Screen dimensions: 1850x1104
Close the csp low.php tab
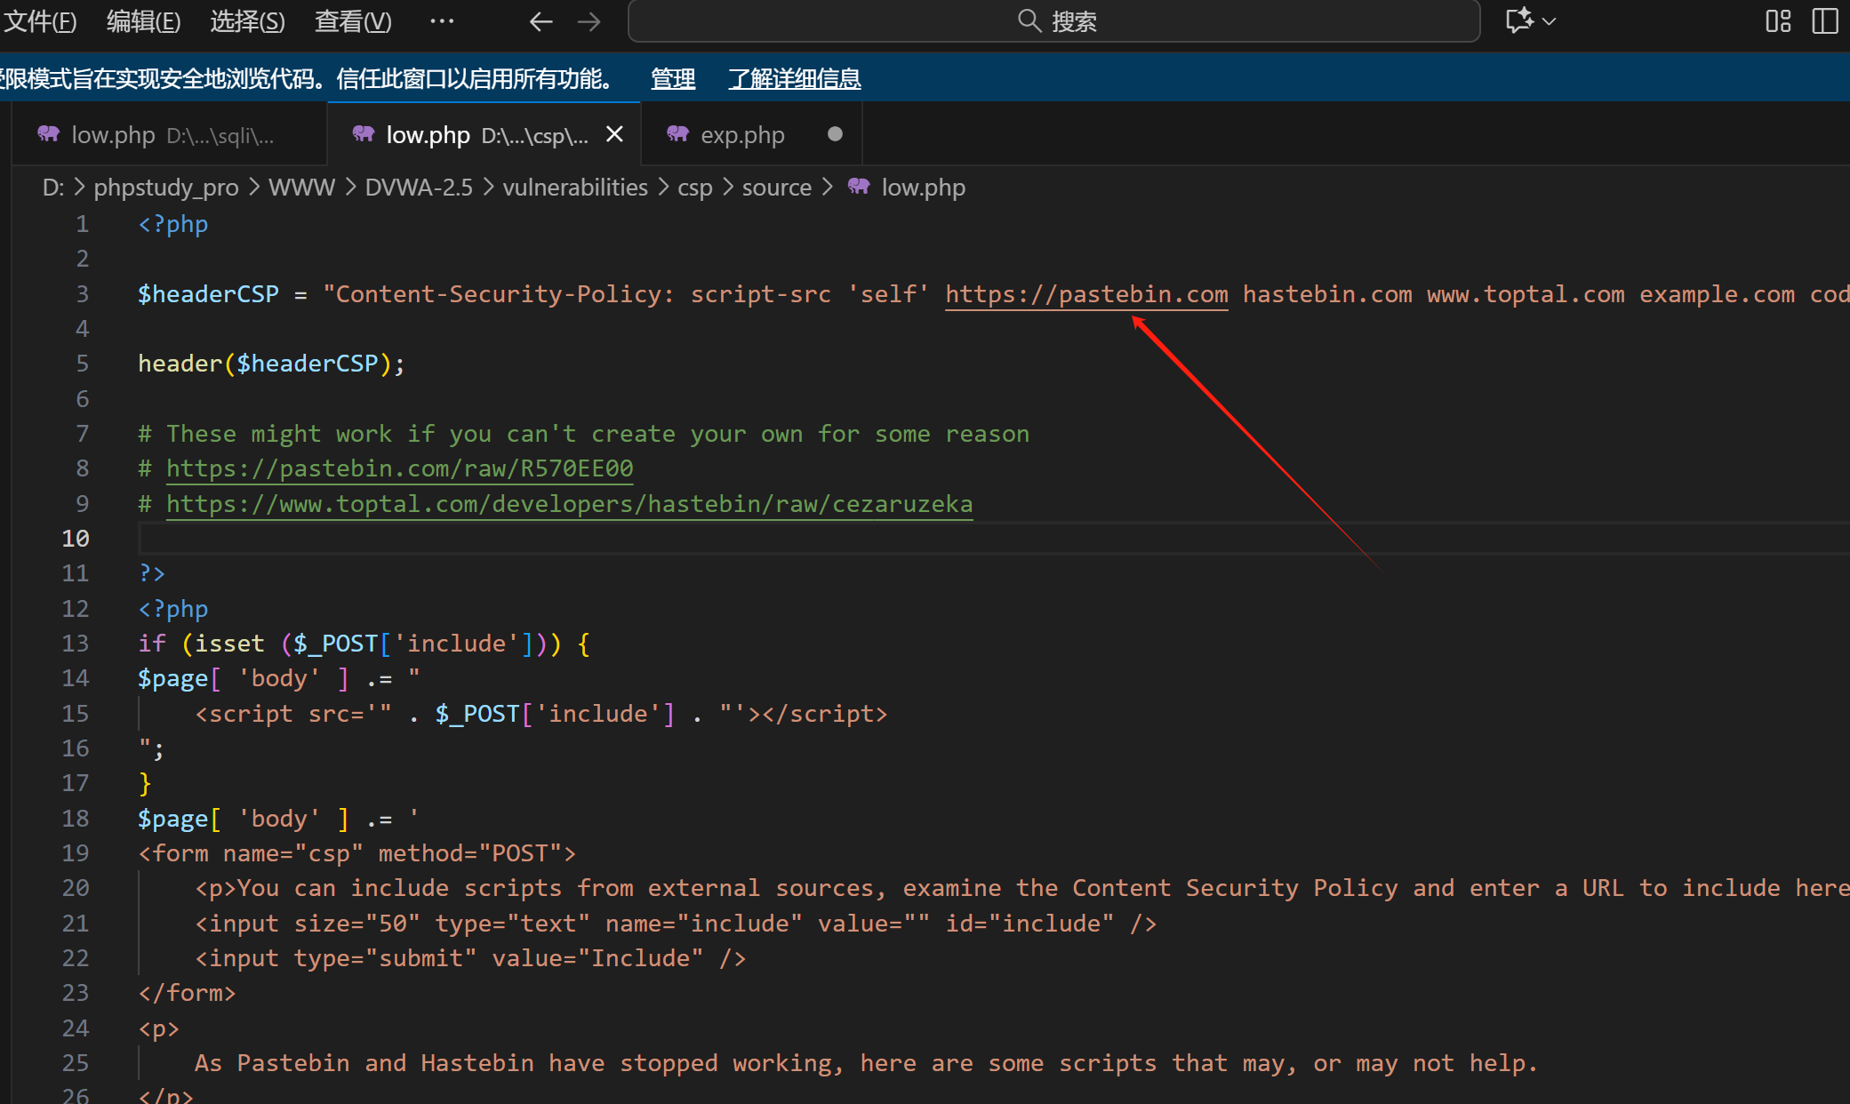614,134
